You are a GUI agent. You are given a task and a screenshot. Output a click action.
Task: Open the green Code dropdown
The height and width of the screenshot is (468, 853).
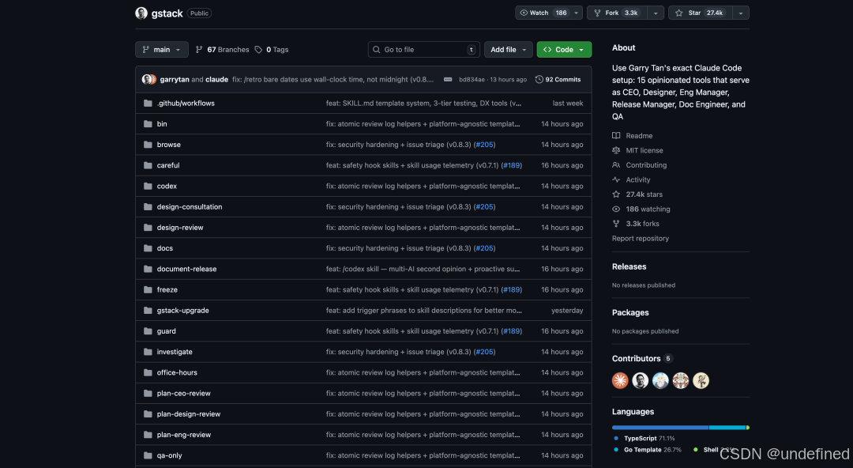564,50
